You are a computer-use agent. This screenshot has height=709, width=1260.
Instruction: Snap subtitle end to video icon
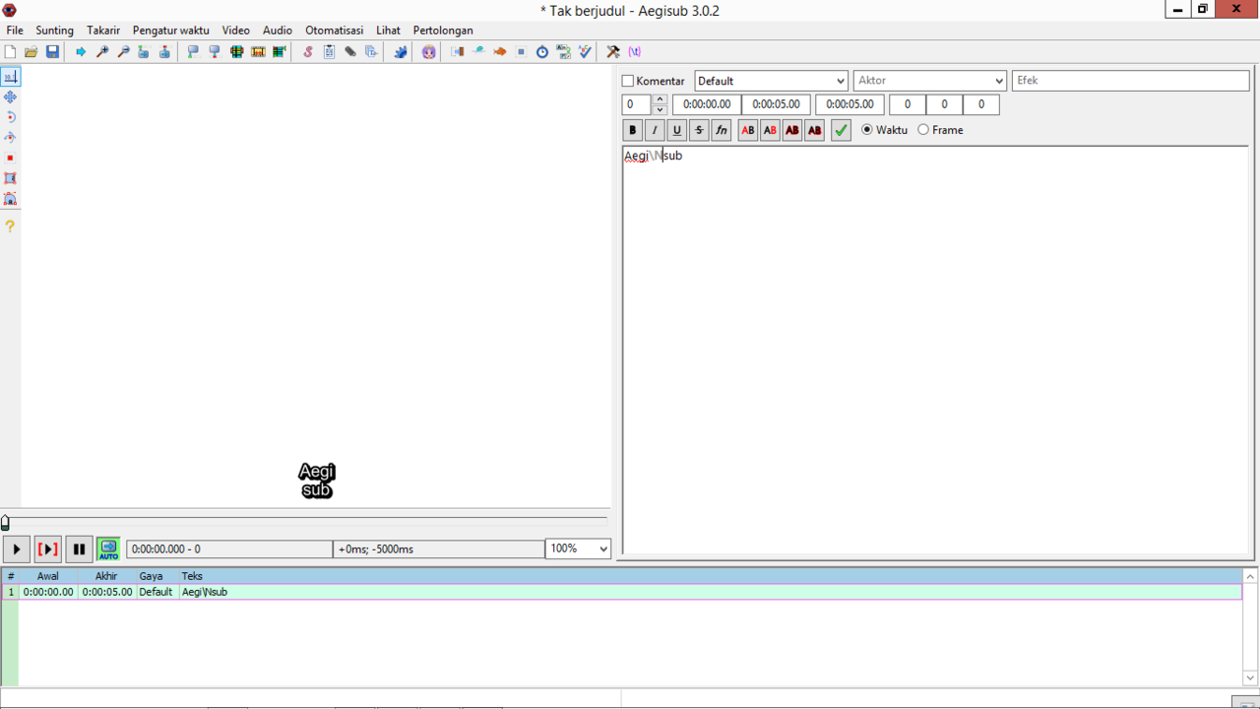pos(215,51)
